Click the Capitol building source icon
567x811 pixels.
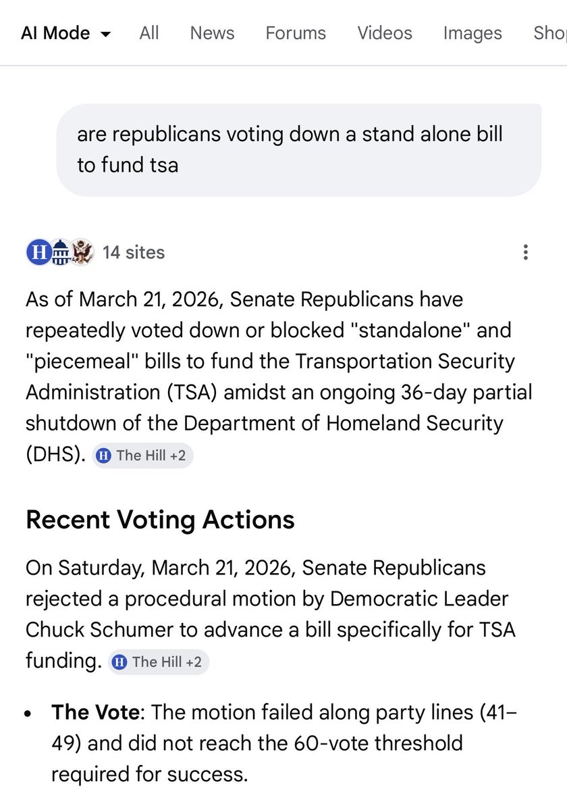pos(60,252)
